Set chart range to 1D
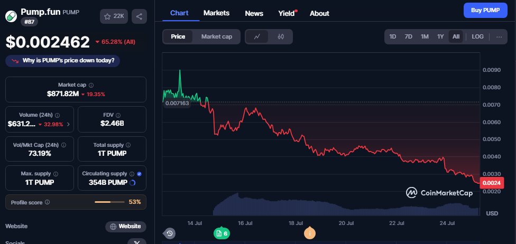The height and width of the screenshot is (244, 516). 393,36
